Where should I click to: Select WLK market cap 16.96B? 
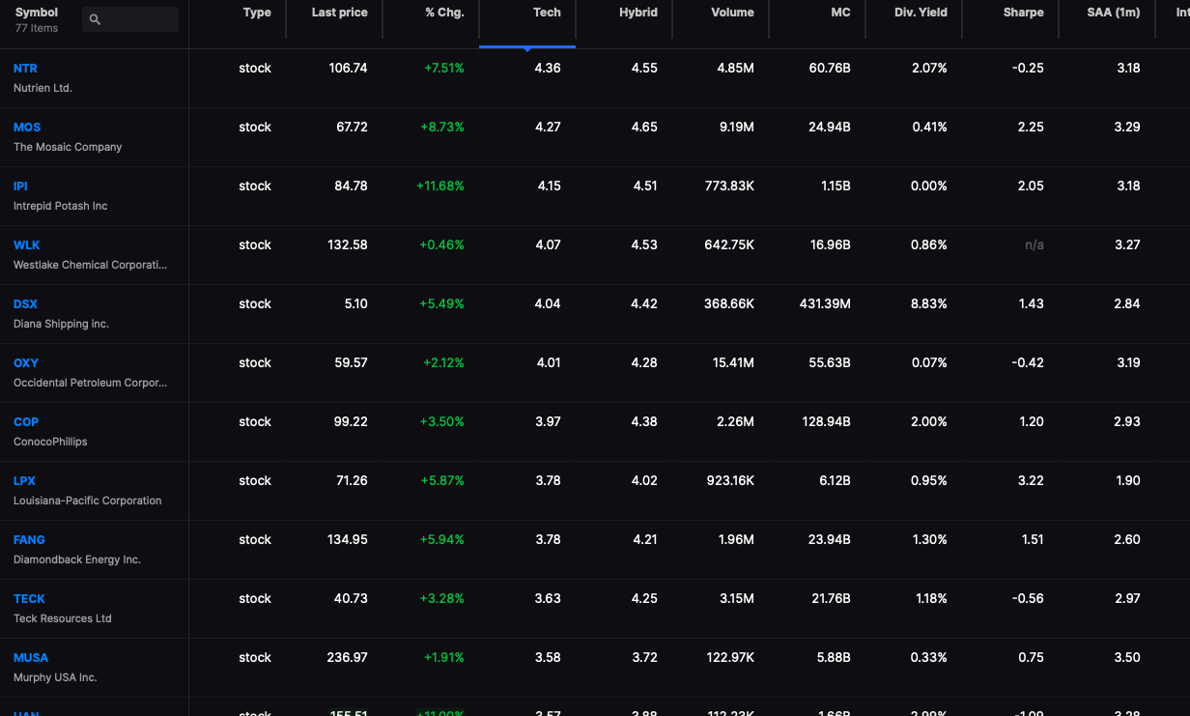830,245
